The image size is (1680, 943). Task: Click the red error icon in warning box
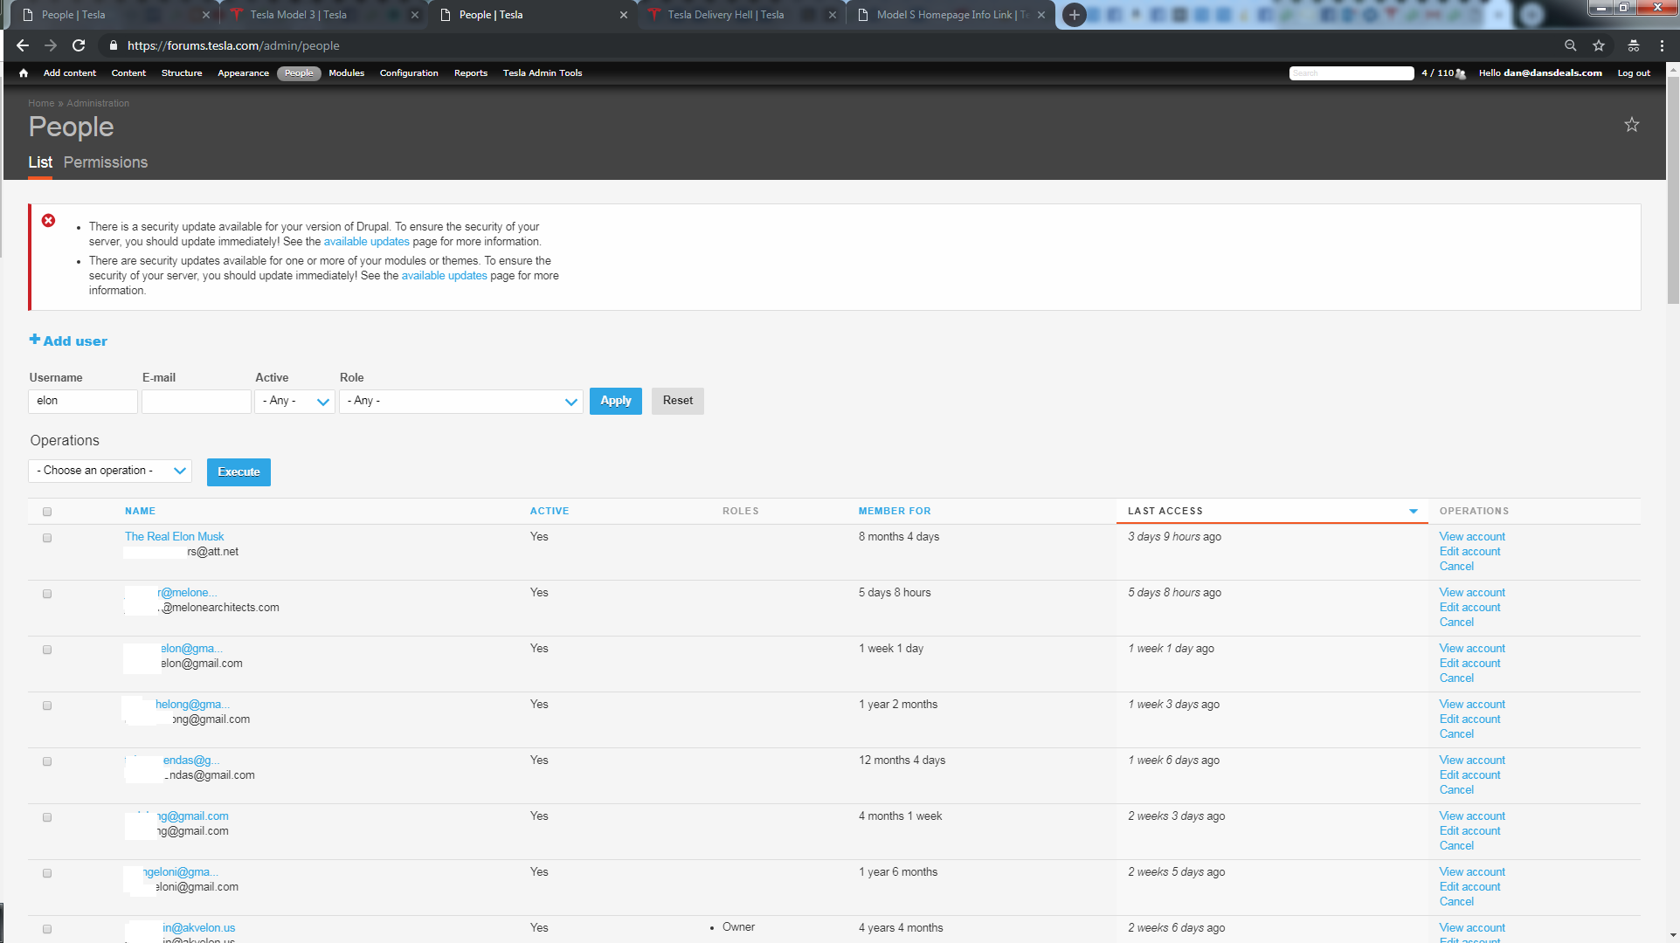49,220
